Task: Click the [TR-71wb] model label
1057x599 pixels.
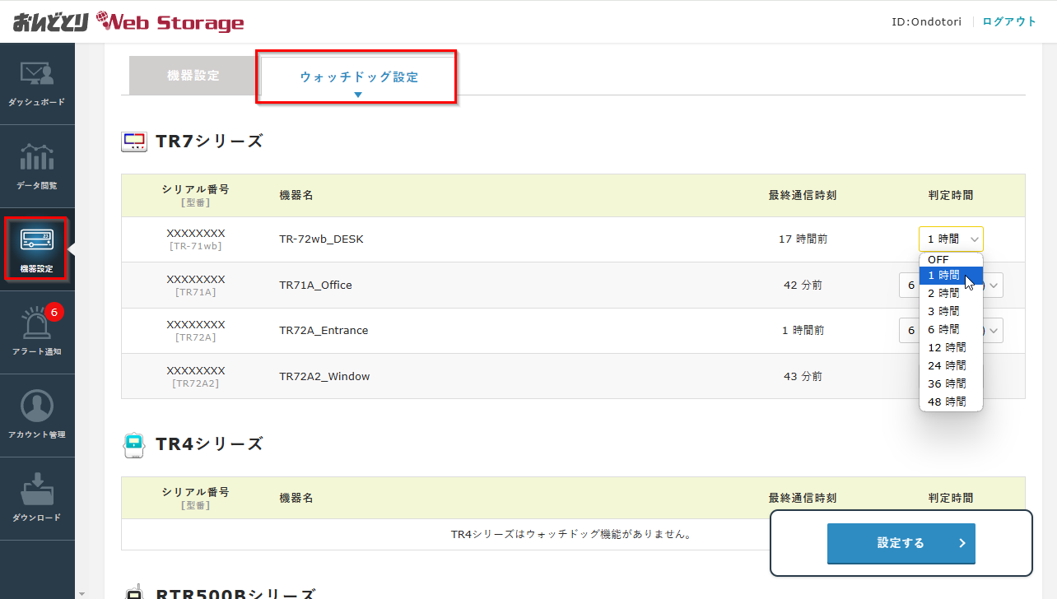Action: point(195,246)
